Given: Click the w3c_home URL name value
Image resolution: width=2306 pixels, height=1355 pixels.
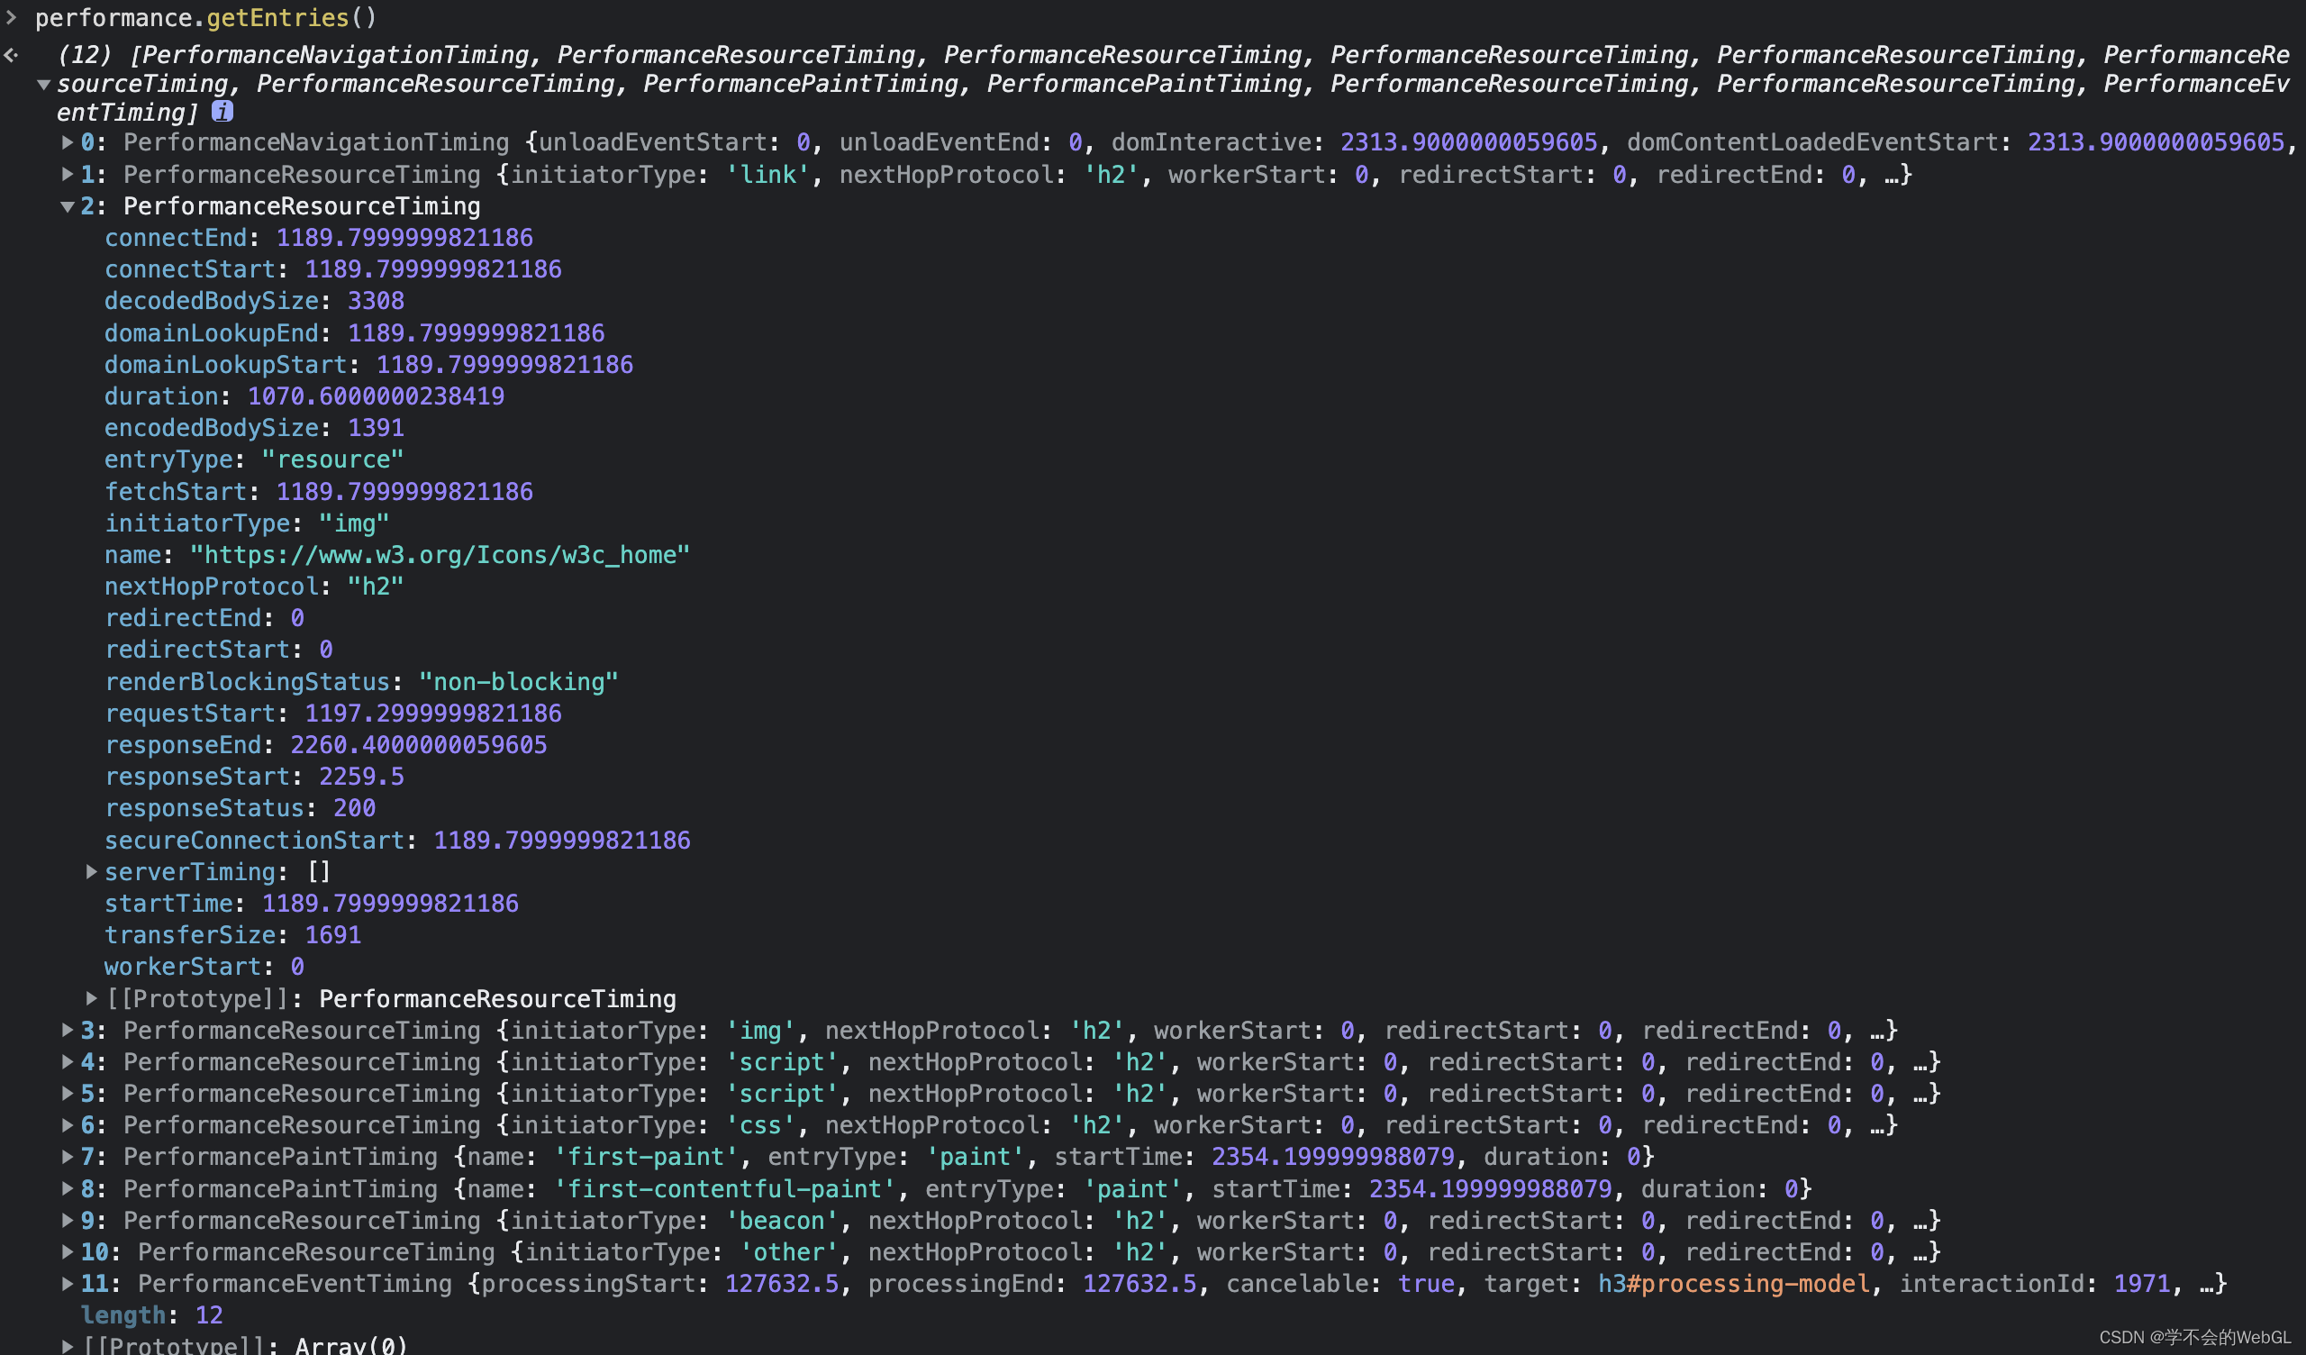Looking at the screenshot, I should point(440,555).
